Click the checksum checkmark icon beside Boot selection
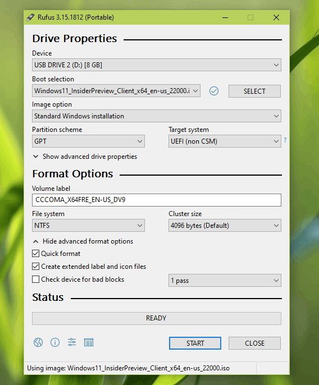Screen dimensions: 319x385 [214, 91]
